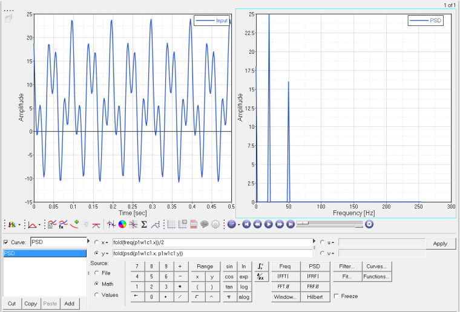
Task: Expand the axis type dropdown arrow
Action: click(40, 225)
